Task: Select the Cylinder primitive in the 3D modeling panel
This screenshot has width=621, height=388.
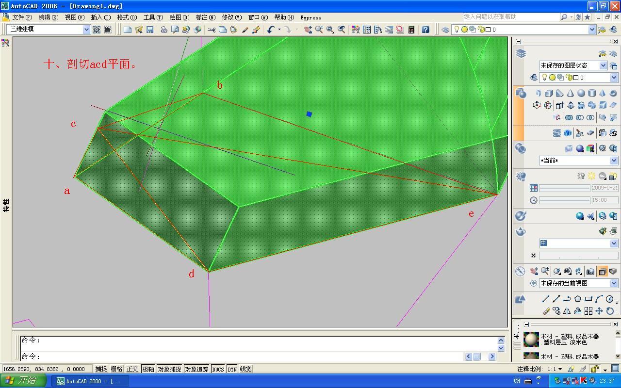Action: click(592, 93)
